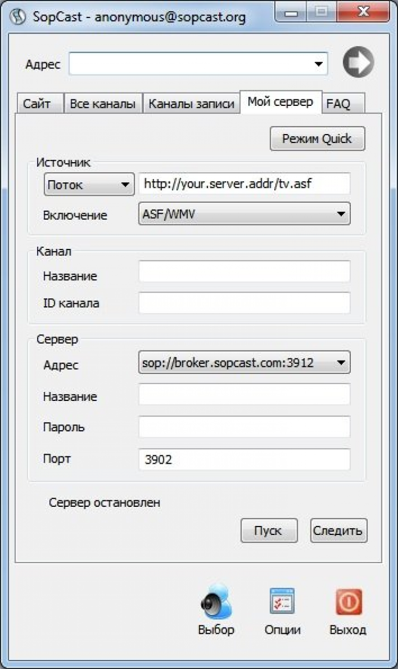
Task: Click the Порт label
Action: coord(57,459)
